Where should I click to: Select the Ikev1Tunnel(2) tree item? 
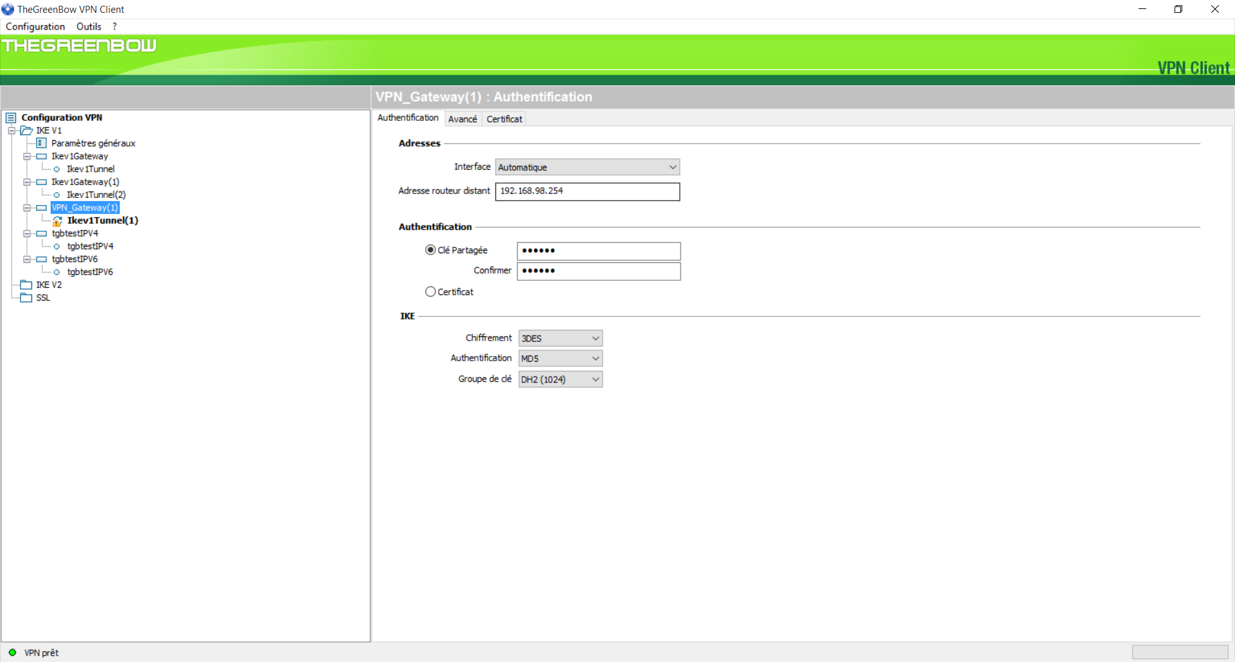pyautogui.click(x=96, y=195)
